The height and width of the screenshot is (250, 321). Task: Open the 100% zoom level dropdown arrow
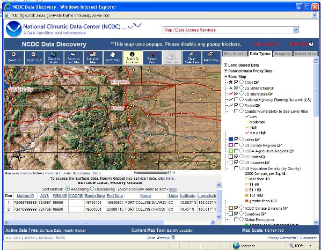(x=311, y=246)
